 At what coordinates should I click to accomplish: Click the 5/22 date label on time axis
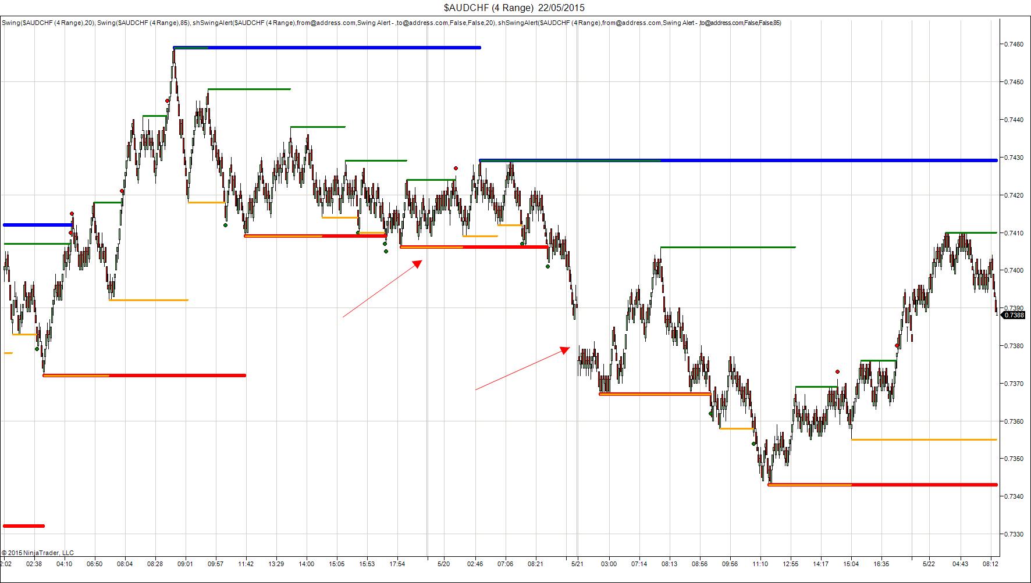point(929,564)
